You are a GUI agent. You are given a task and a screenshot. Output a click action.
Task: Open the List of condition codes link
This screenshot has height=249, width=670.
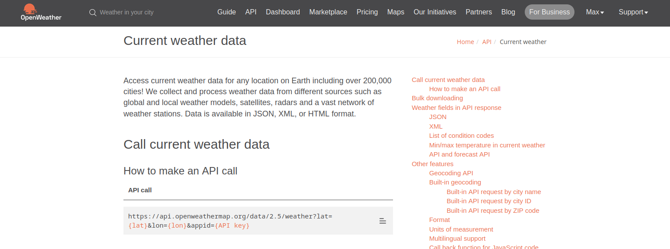coord(461,136)
